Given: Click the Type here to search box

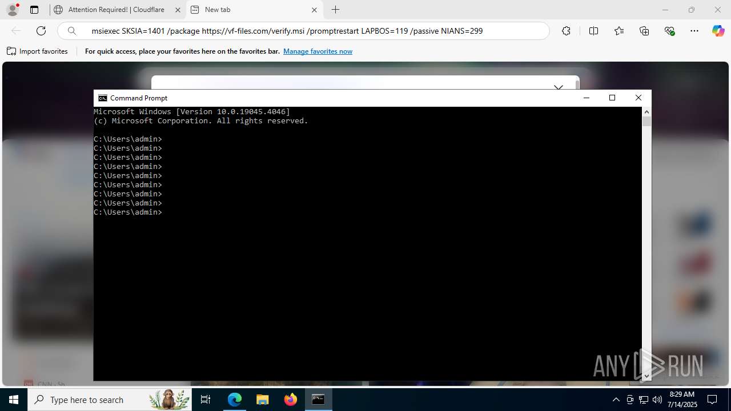Looking at the screenshot, I should (110, 400).
